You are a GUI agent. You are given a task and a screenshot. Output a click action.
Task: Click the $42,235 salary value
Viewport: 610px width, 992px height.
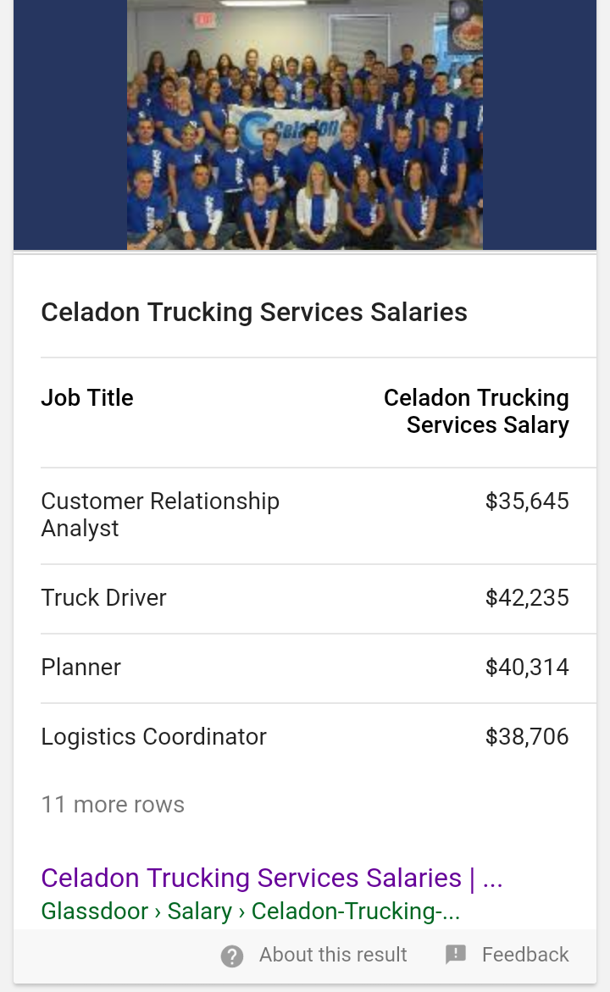527,598
